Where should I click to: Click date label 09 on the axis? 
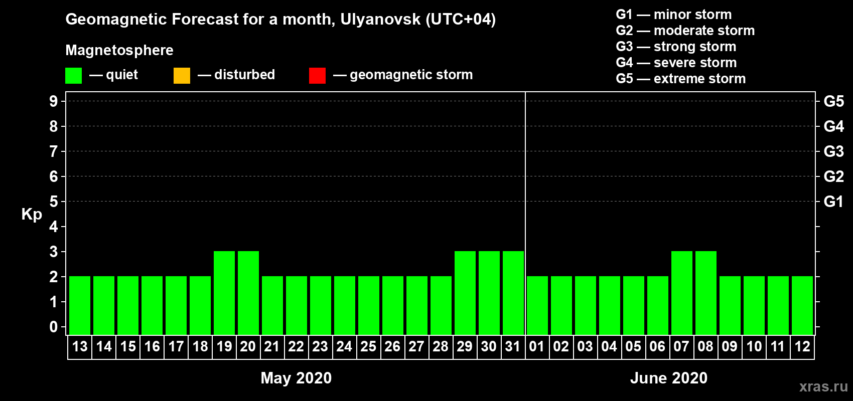[x=730, y=347]
